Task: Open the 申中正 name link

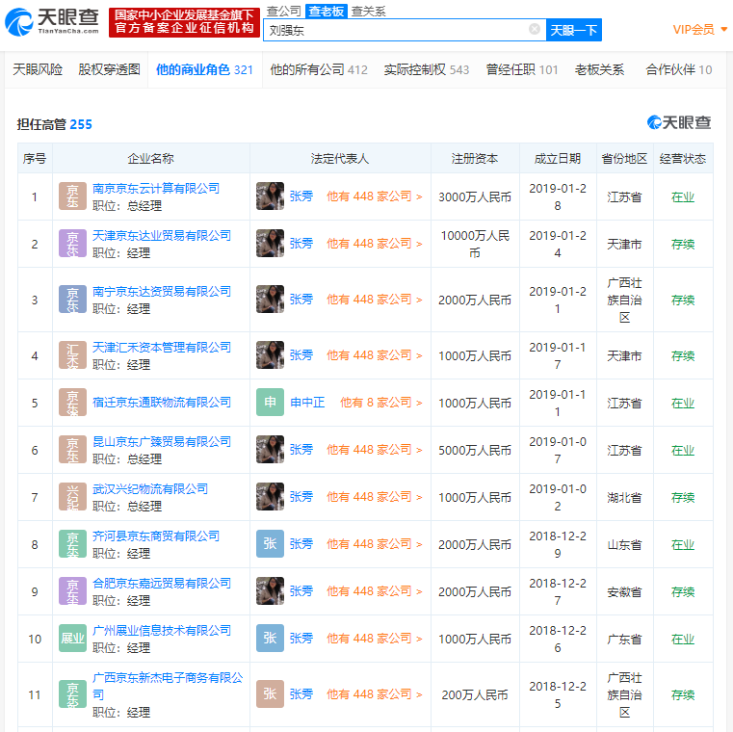Action: pyautogui.click(x=307, y=403)
